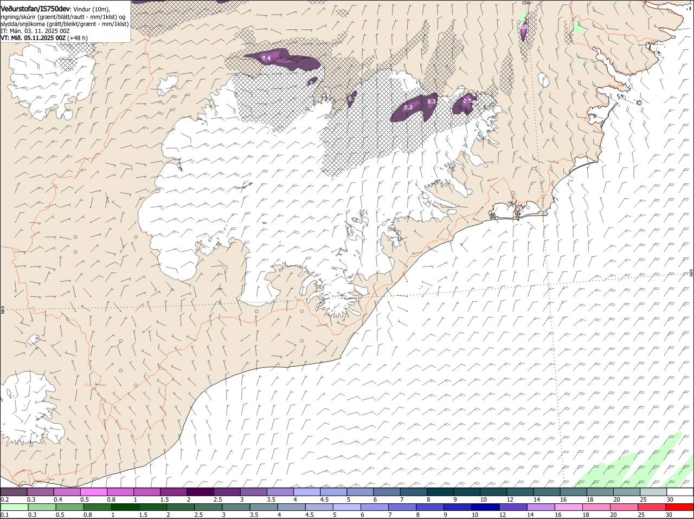
Task: Click the "64N" latitude label on the right edge
Action: 691,274
